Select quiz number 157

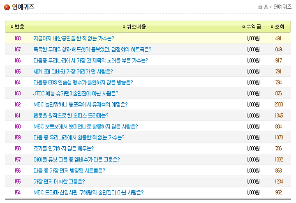click(x=18, y=159)
